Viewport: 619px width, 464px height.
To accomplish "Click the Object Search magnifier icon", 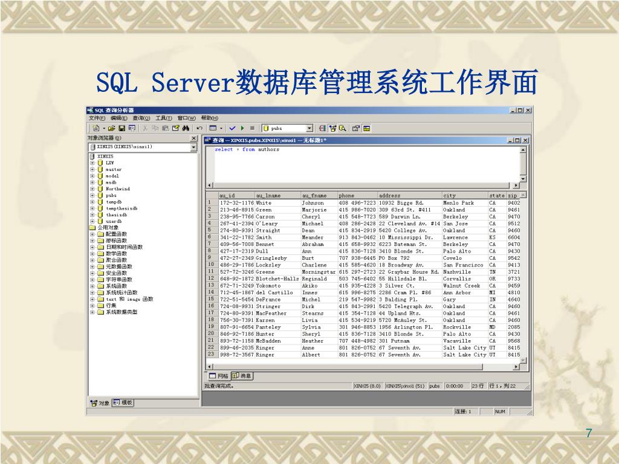I will tap(343, 128).
